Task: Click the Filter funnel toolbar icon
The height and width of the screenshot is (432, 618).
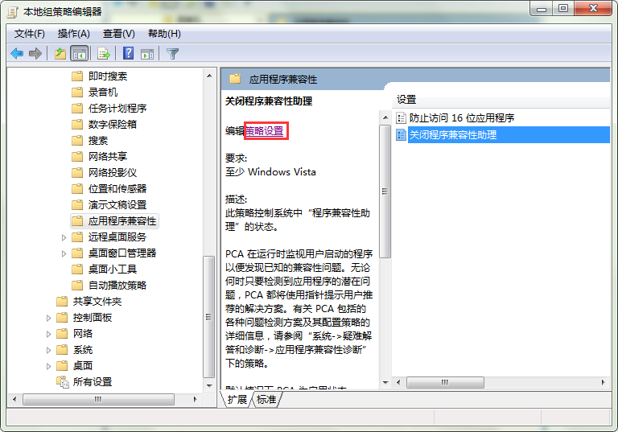Action: 172,54
